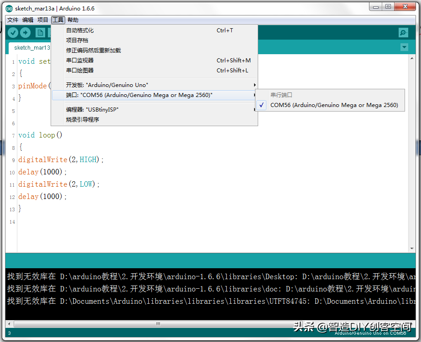The height and width of the screenshot is (342, 421).
Task: Click console horizontal scrollbar thumb
Action: [x=158, y=324]
